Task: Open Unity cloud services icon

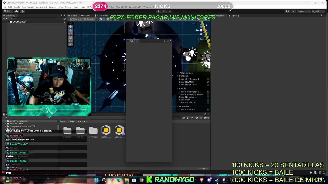Action: 17,11
